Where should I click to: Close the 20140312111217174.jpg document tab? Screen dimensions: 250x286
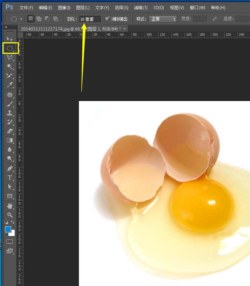coord(125,28)
